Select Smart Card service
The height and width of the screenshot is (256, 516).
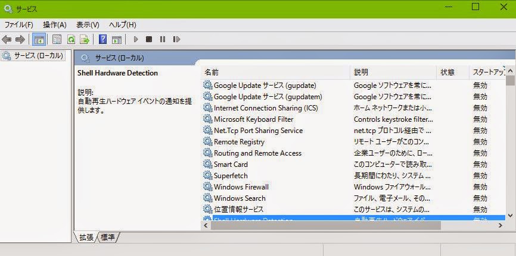pos(354,165)
